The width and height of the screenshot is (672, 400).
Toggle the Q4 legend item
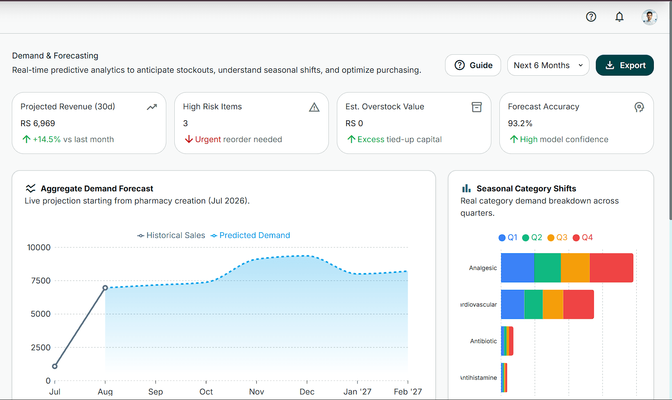pyautogui.click(x=583, y=238)
